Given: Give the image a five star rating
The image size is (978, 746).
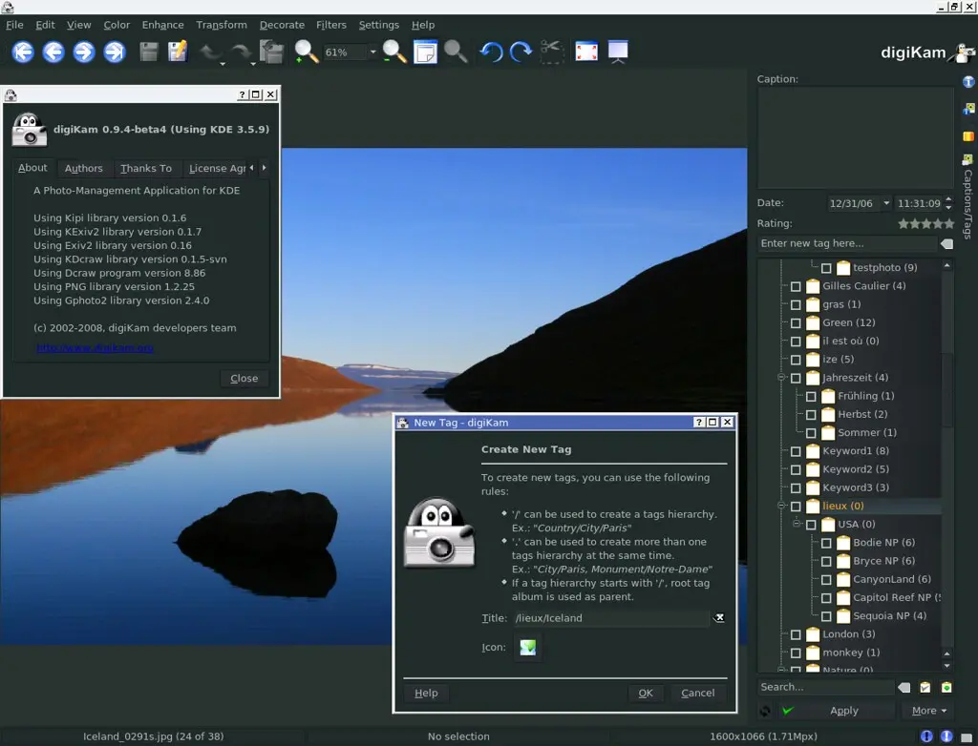Looking at the screenshot, I should (948, 223).
